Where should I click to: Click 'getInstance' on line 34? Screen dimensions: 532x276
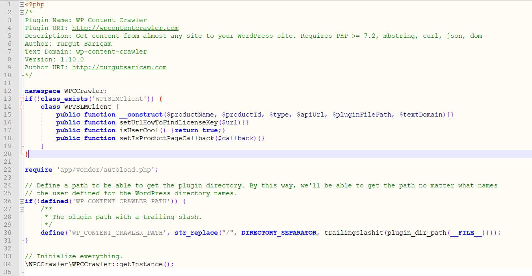[141, 264]
